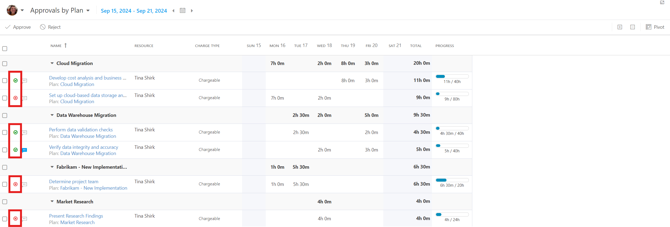Go to previous week arrow
The width and height of the screenshot is (670, 227).
coord(173,11)
